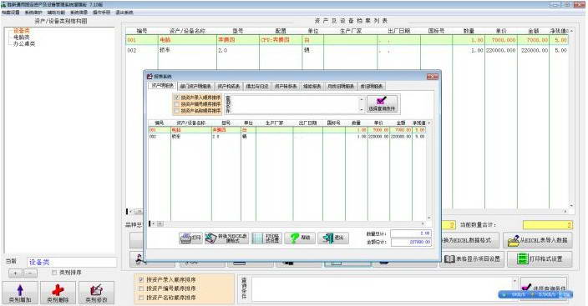Click the plus button under the category tree

15,273
